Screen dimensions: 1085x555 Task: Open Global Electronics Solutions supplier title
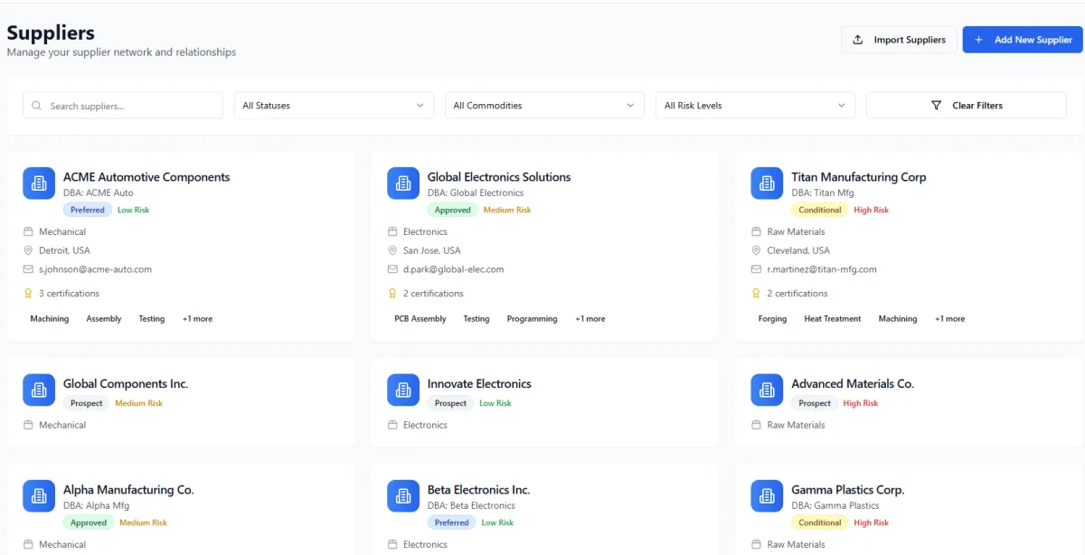[499, 177]
